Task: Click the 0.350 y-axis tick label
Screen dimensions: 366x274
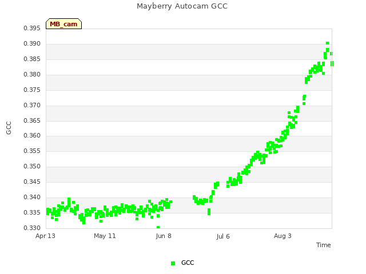Action: tap(32, 166)
